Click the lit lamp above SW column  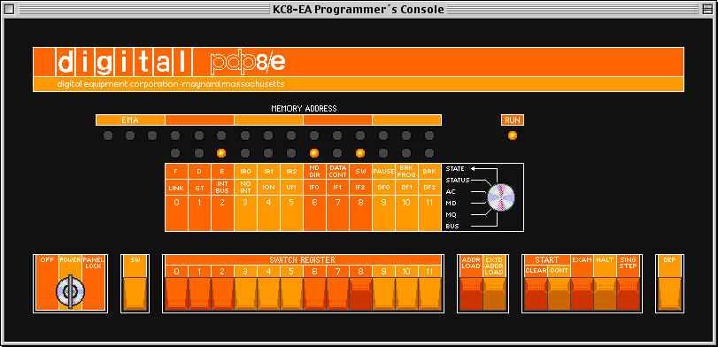pyautogui.click(x=360, y=153)
